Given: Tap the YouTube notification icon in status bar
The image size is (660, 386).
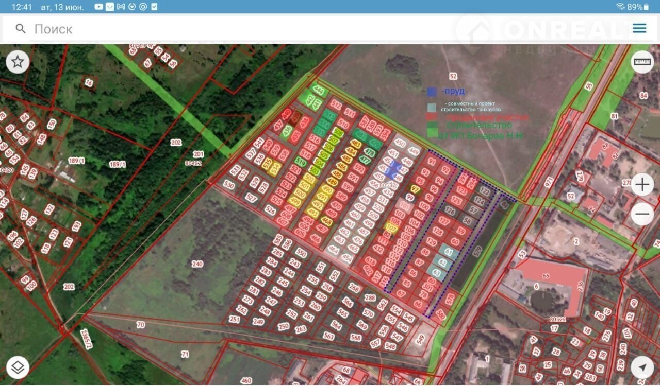Looking at the screenshot, I should pyautogui.click(x=99, y=7).
